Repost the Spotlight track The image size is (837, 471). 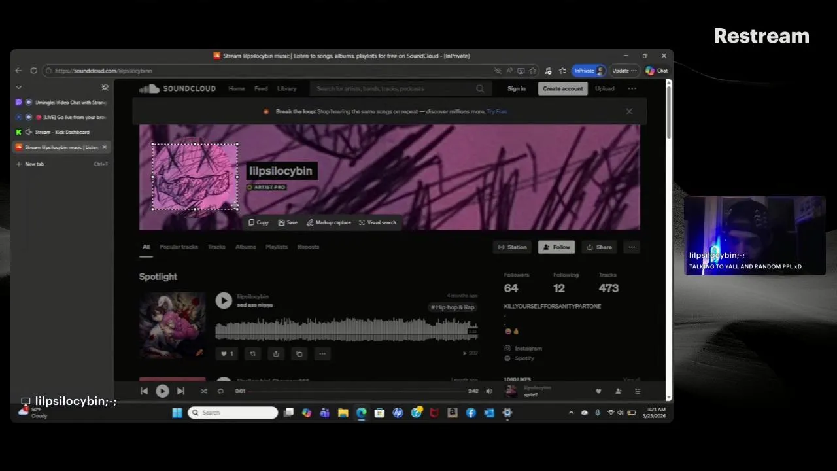(x=252, y=354)
